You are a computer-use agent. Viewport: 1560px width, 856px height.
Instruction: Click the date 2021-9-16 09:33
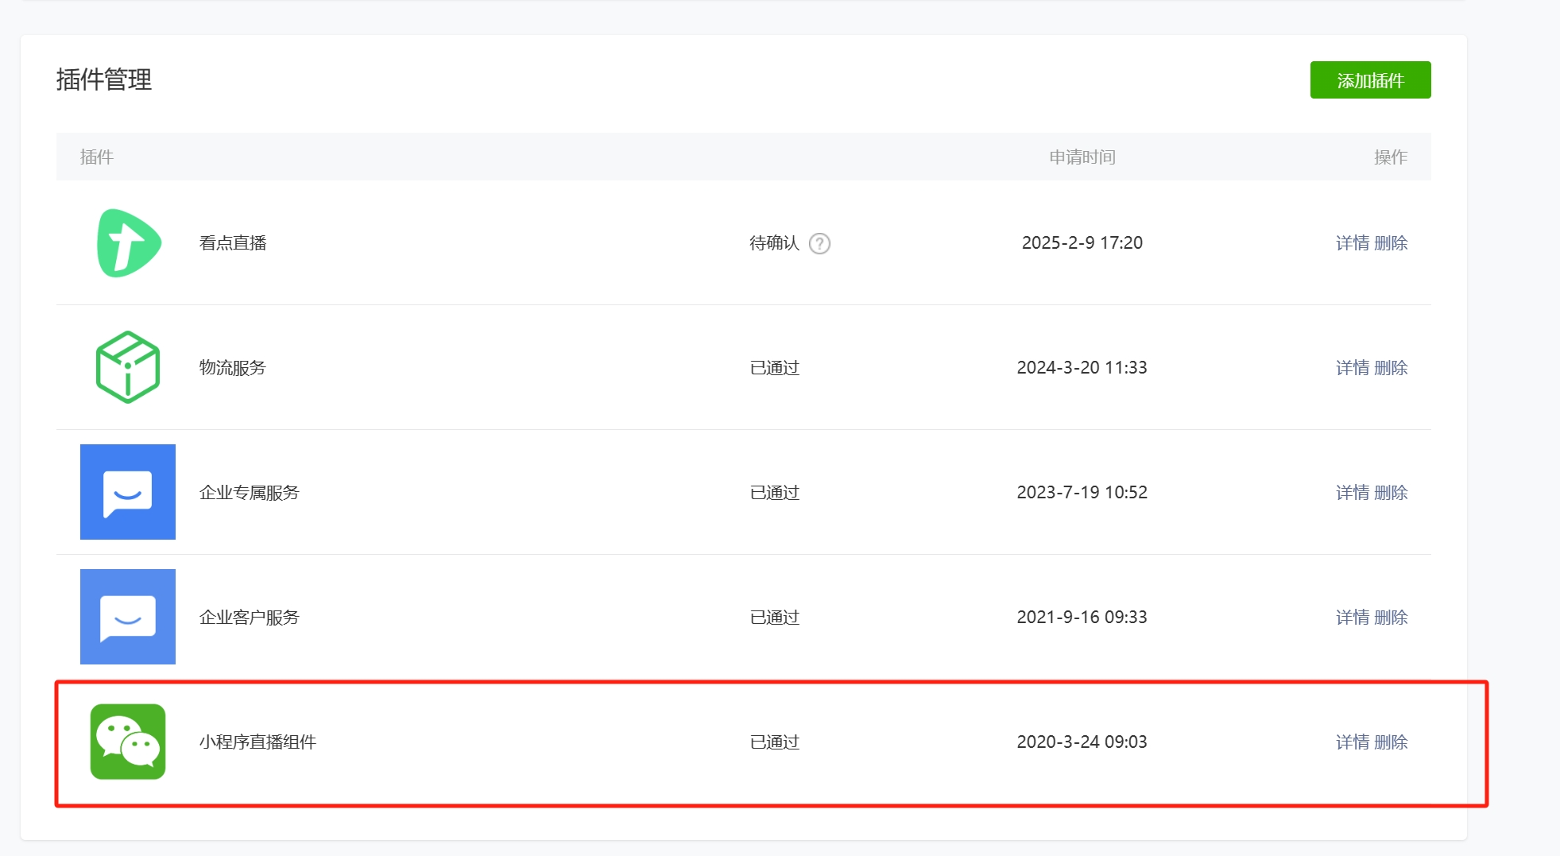point(1082,618)
